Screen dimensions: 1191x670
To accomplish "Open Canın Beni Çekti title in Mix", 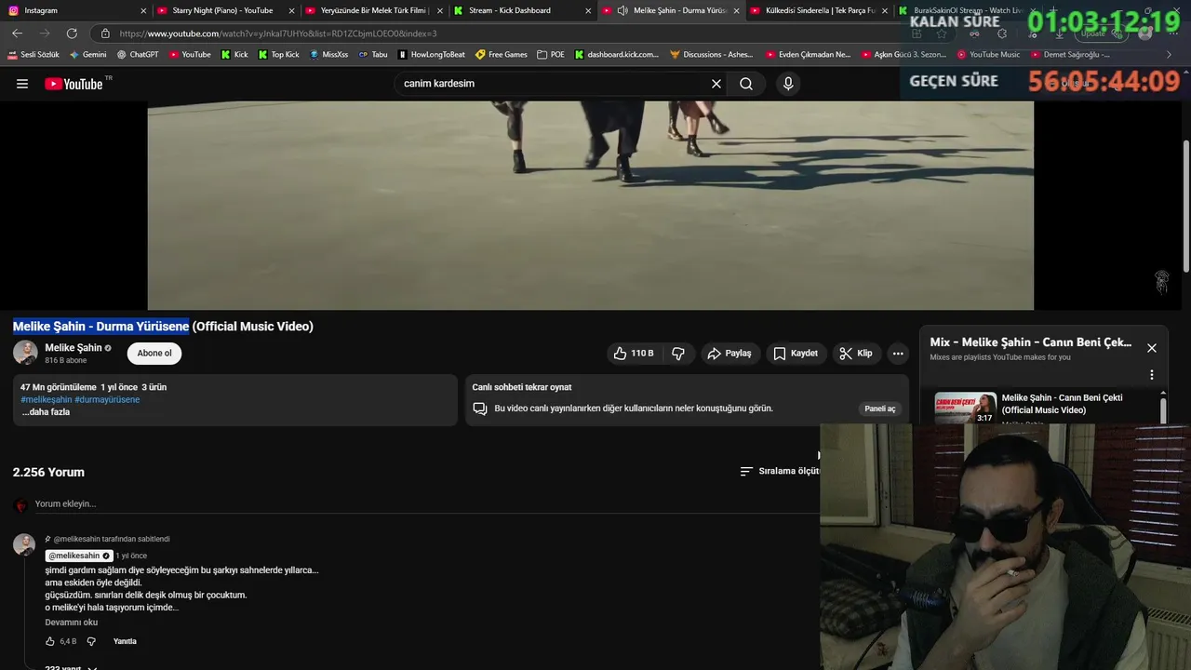I will pyautogui.click(x=1062, y=404).
